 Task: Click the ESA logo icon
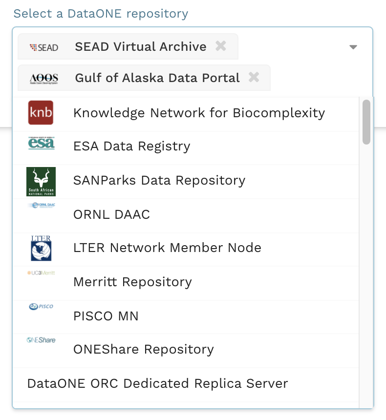[41, 144]
